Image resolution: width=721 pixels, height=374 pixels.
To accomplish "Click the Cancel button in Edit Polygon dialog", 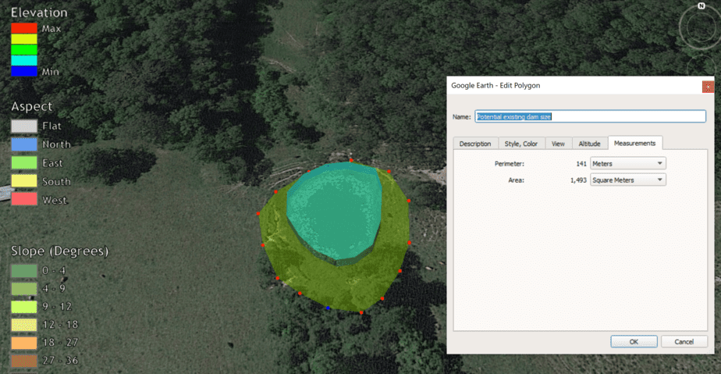I will tap(684, 342).
